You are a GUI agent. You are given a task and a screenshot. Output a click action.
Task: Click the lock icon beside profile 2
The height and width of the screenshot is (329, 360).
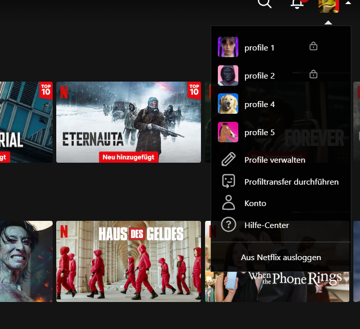(x=313, y=75)
